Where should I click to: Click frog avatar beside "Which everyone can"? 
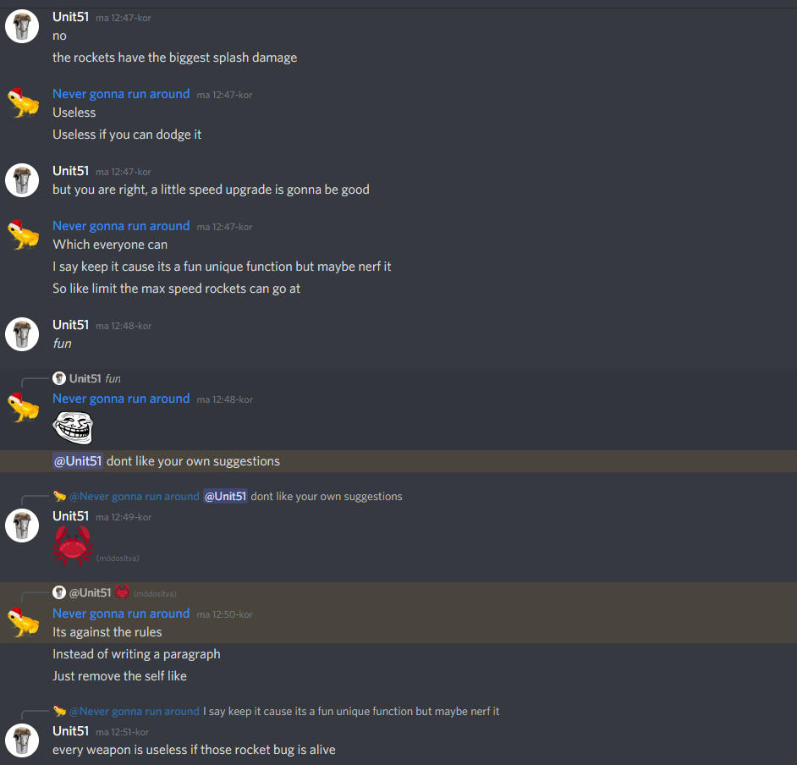[x=23, y=235]
